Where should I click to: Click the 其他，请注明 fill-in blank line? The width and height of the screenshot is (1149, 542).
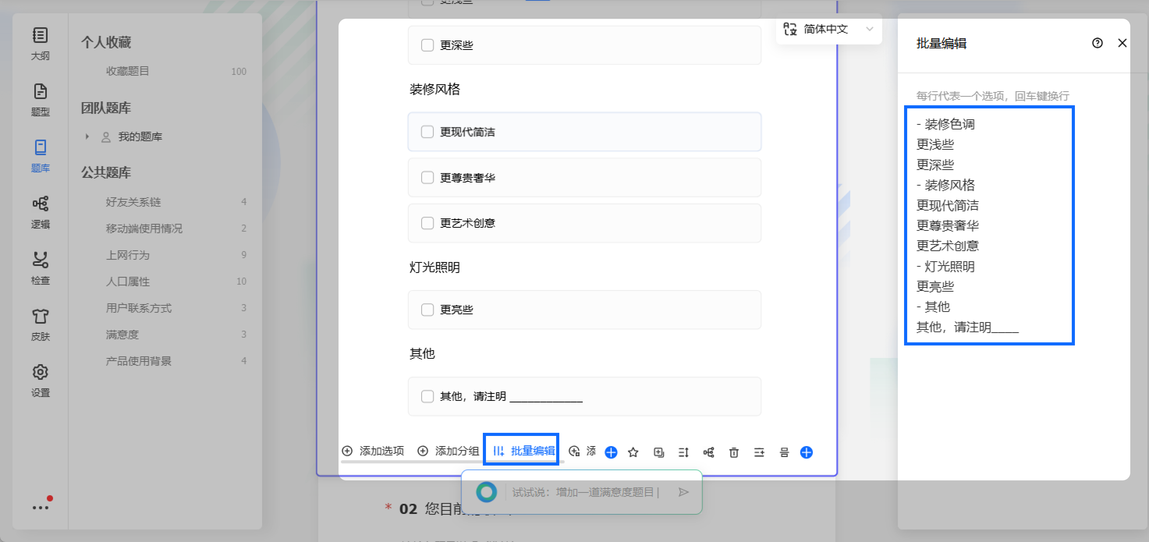click(546, 398)
